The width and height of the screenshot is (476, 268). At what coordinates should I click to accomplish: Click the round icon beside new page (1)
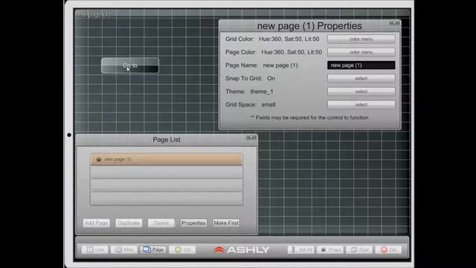tap(99, 159)
